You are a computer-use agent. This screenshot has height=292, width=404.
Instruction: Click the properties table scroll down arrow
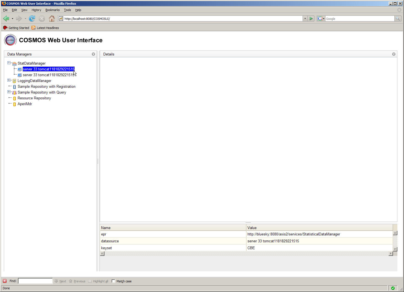(395, 249)
